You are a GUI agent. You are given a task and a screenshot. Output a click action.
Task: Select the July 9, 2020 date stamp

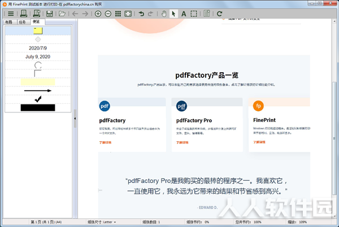click(38, 56)
